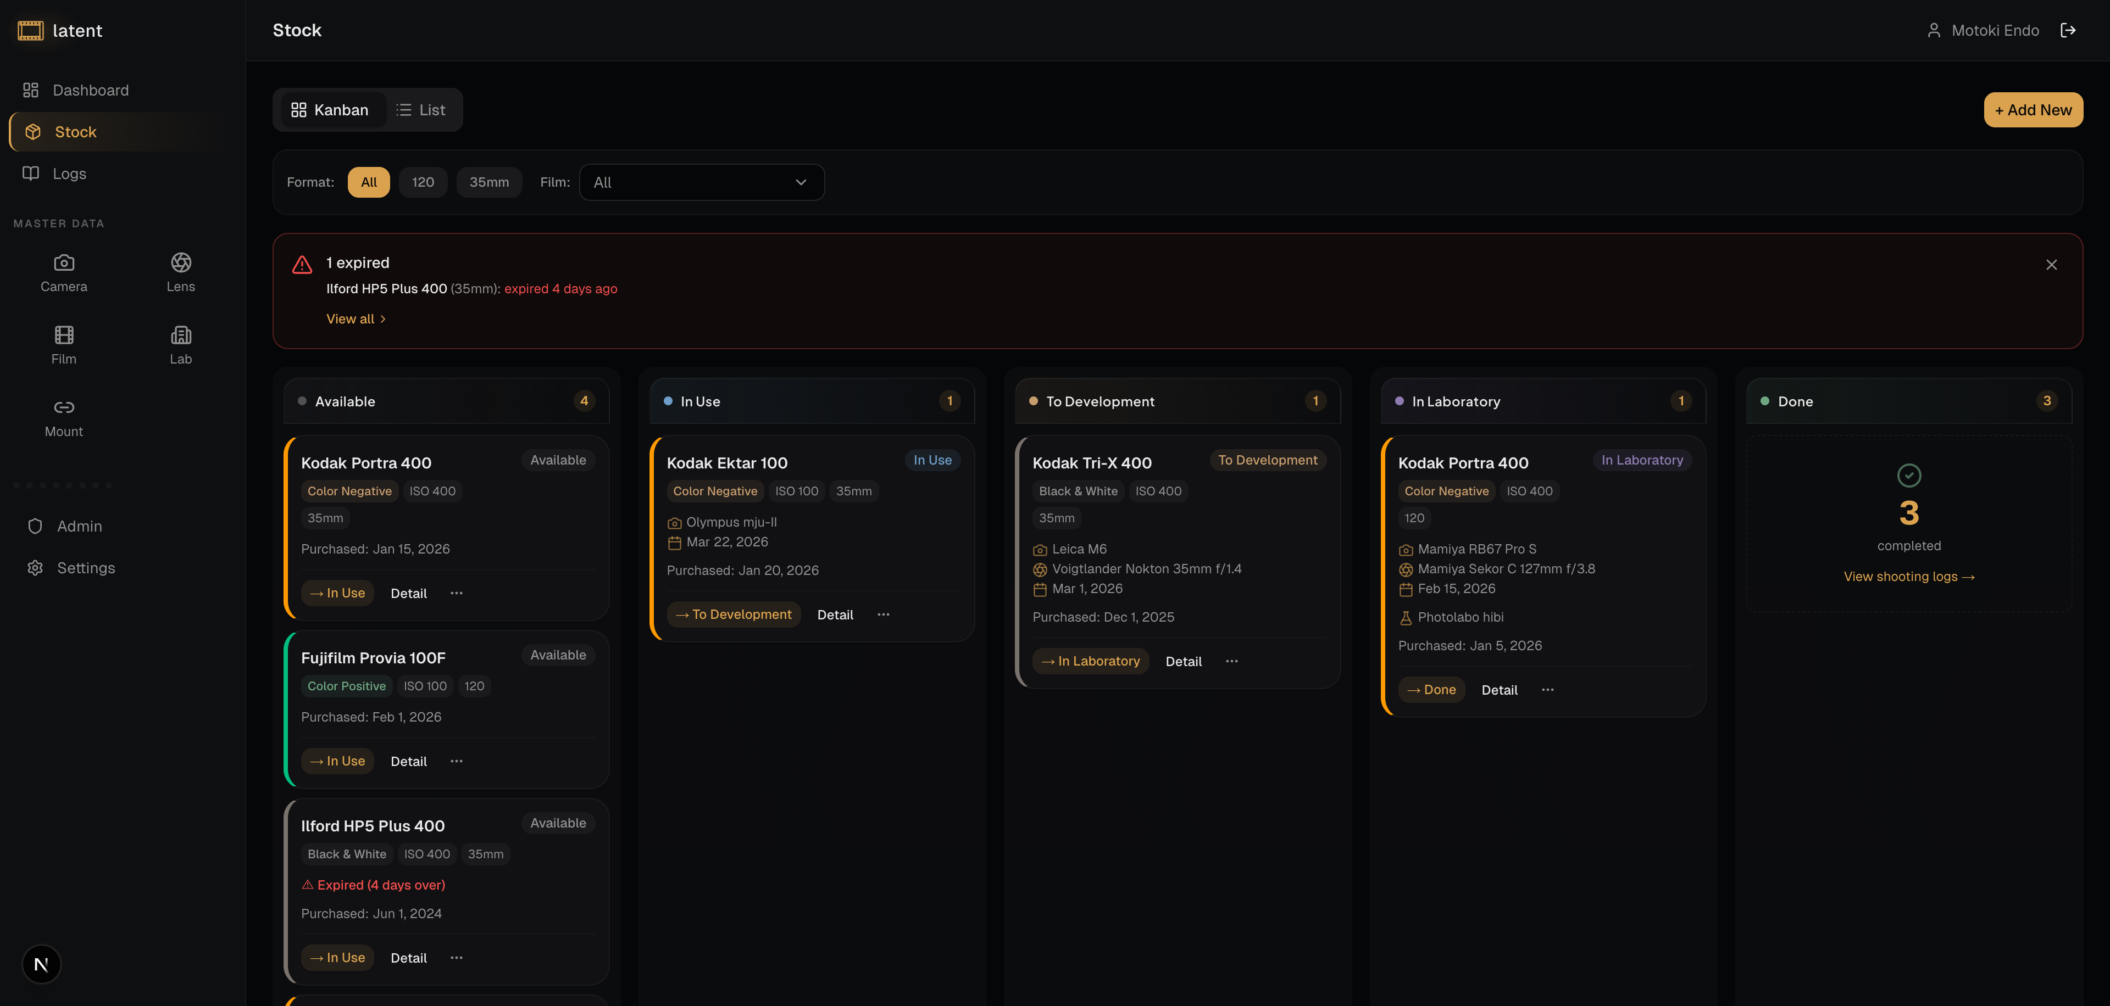Open the Admin shield section
Image resolution: width=2110 pixels, height=1006 pixels.
(x=79, y=526)
